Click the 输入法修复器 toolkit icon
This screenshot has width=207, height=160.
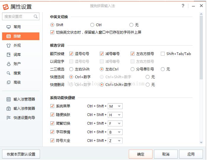[9, 109]
